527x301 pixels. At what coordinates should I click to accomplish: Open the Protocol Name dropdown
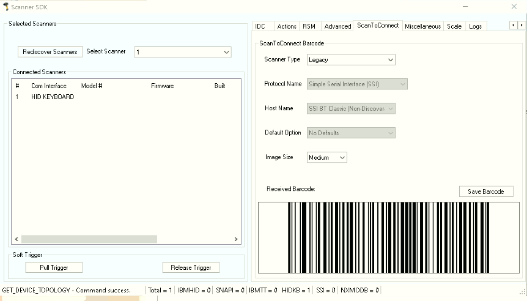pos(357,84)
